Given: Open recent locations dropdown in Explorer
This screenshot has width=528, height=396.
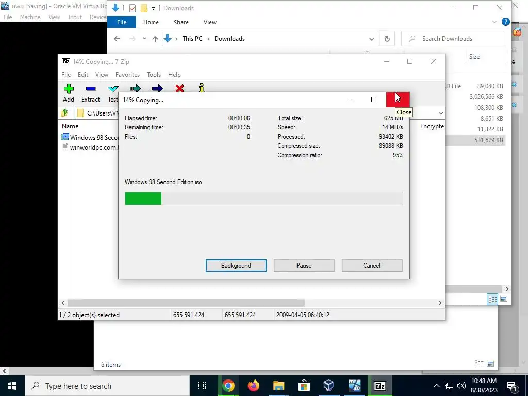Looking at the screenshot, I should 144,38.
